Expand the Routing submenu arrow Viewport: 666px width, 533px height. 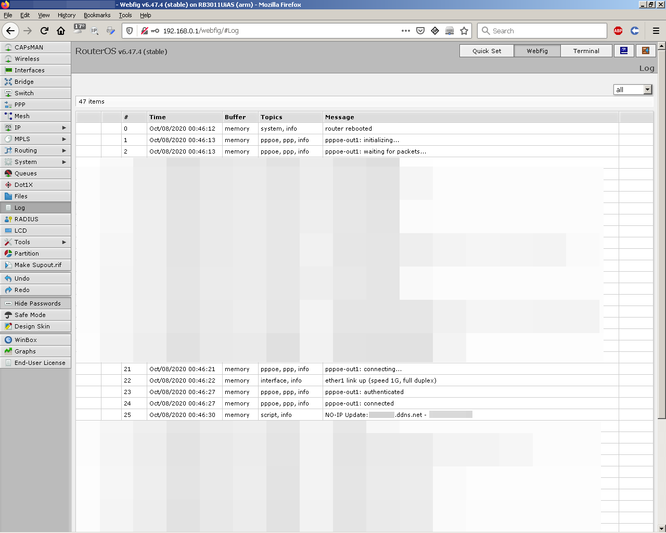pos(64,150)
